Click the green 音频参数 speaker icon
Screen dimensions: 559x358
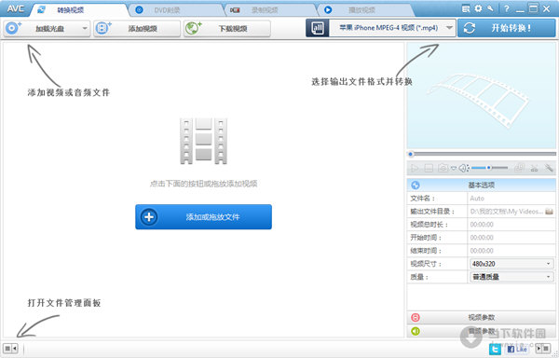tap(416, 331)
